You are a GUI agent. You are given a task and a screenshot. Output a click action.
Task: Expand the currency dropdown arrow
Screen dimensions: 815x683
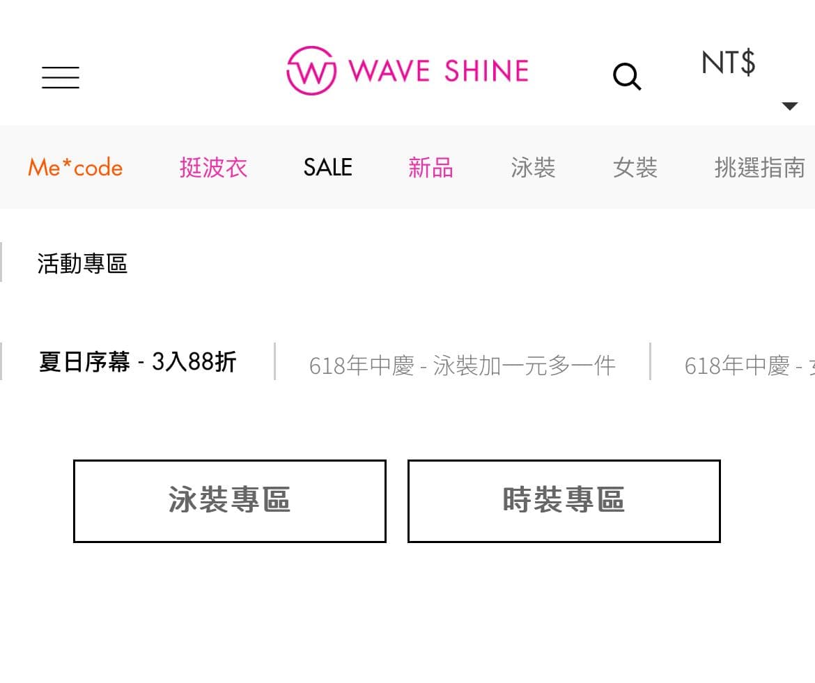click(790, 106)
